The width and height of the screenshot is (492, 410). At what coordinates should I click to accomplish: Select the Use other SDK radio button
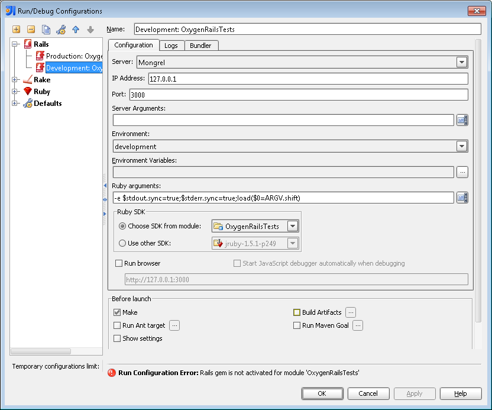point(123,243)
